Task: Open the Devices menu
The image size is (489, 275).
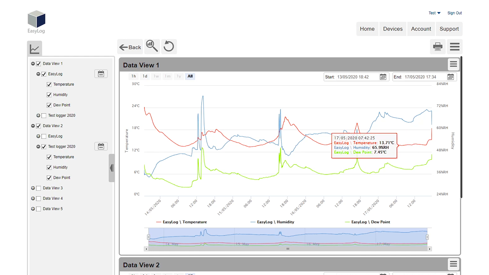Action: pos(393,29)
